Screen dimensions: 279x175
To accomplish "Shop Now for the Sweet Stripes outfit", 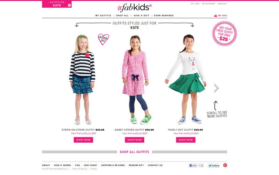I will [135, 140].
